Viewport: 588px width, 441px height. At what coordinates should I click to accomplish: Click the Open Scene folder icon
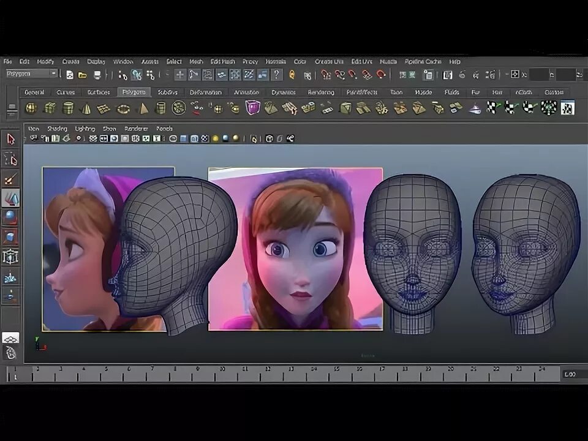83,75
